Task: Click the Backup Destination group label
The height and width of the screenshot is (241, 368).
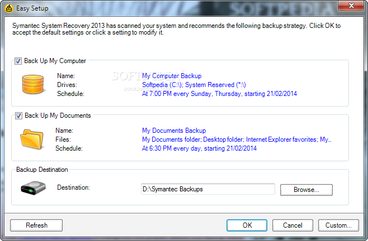Action: [42, 170]
